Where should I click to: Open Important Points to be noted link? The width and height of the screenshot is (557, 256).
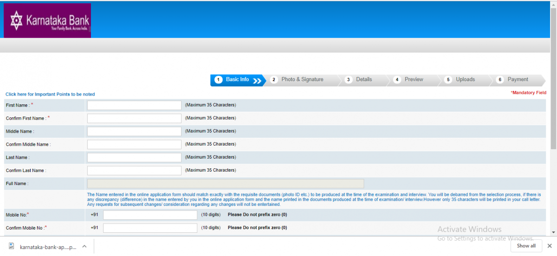50,94
